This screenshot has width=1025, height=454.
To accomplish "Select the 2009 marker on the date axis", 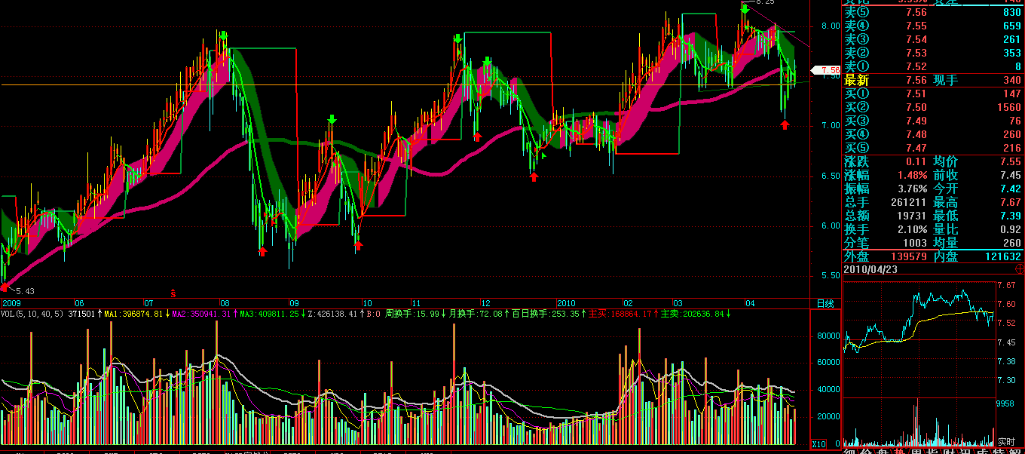I will [x=10, y=302].
